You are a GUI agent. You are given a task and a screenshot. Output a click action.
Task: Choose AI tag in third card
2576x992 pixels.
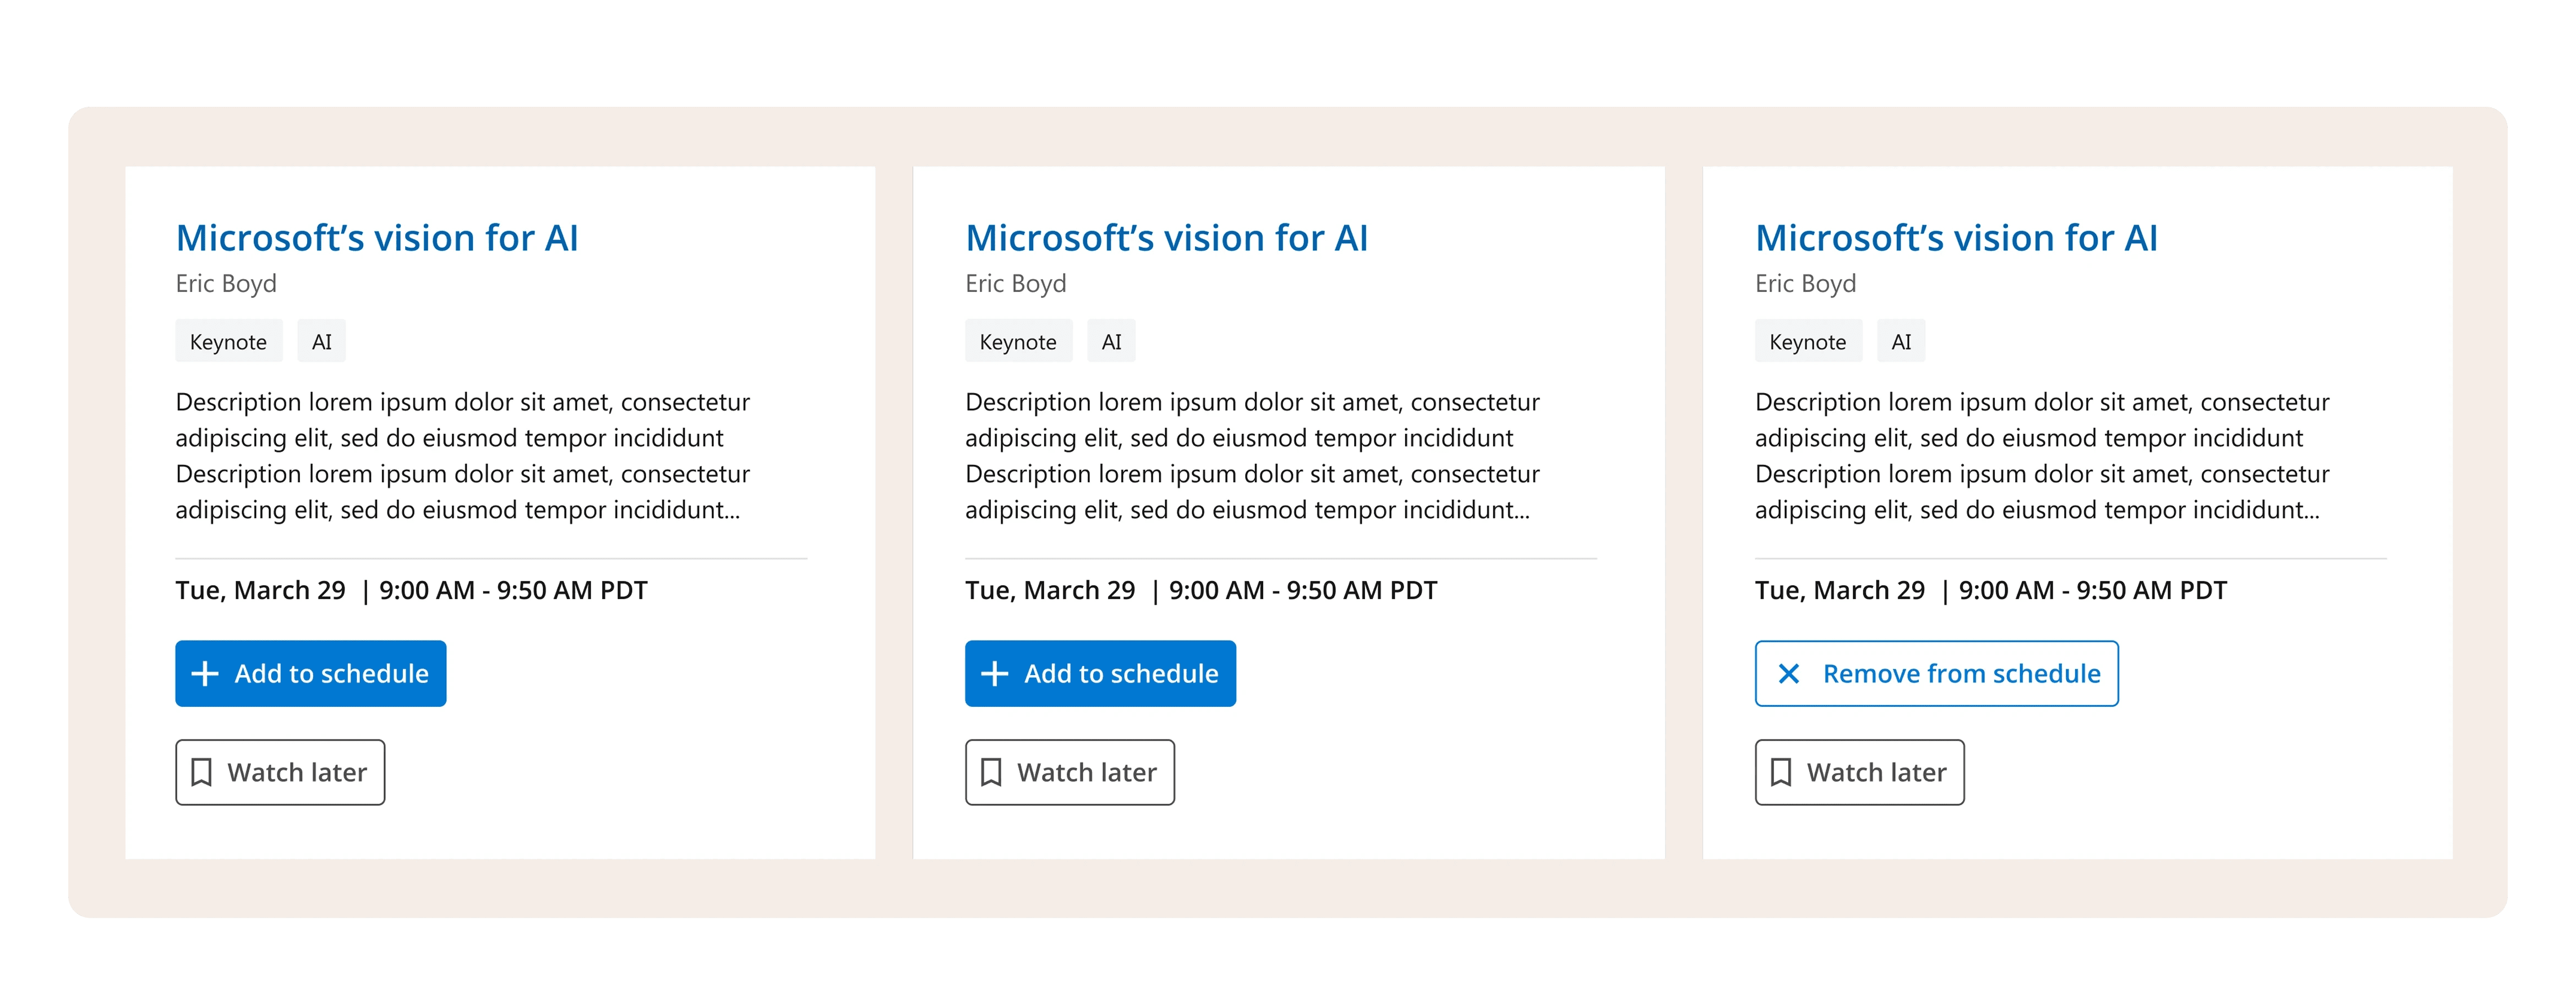(x=1901, y=342)
